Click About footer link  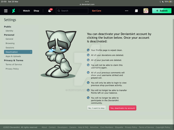(44, 127)
